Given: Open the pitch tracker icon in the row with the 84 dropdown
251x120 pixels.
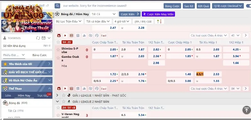Looking at the screenshot, I should pos(72,89).
